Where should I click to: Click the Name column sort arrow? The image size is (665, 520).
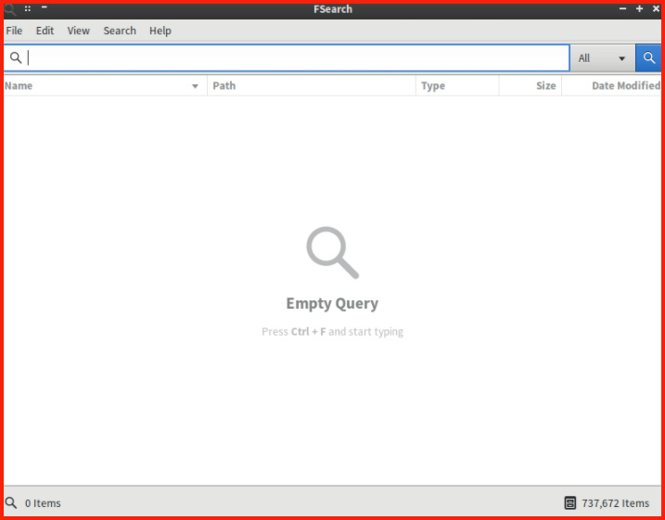[x=195, y=86]
